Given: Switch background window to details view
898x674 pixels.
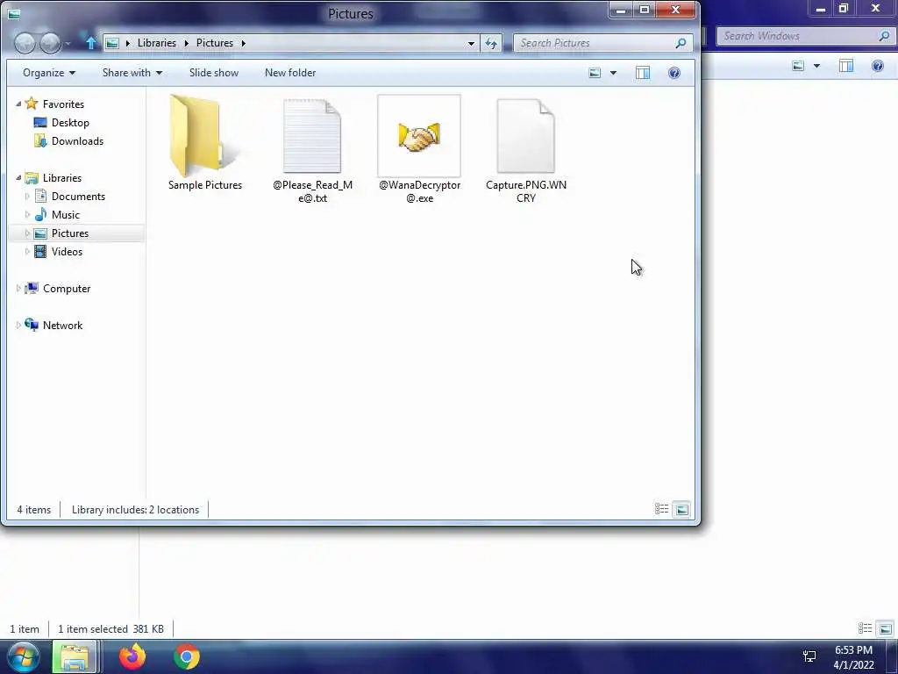Looking at the screenshot, I should (865, 628).
